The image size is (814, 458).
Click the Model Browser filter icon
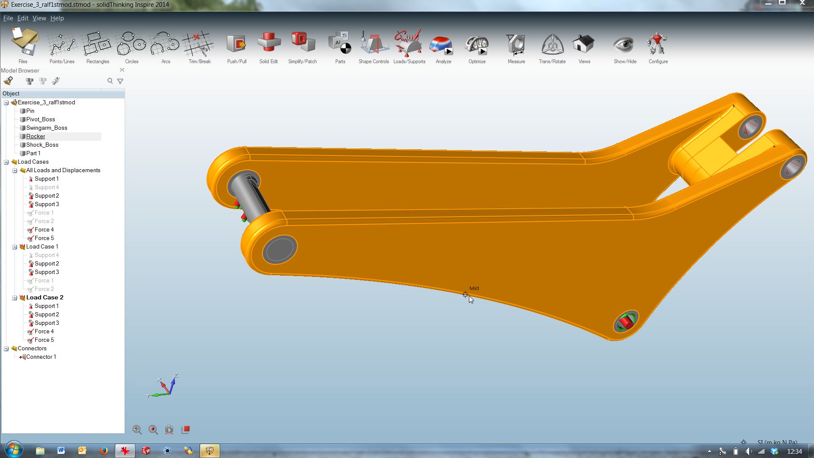(120, 81)
